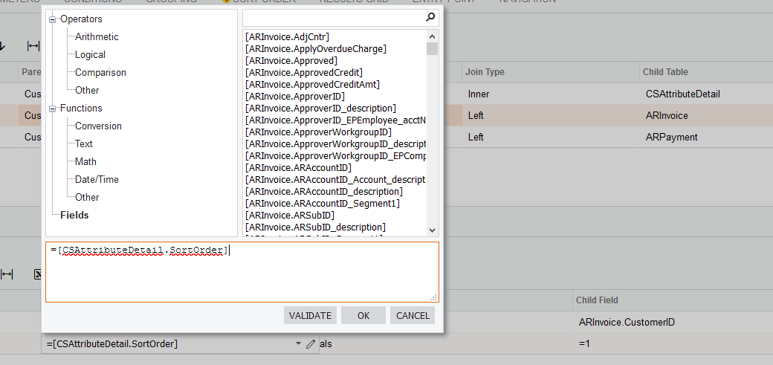This screenshot has width=773, height=365.
Task: Select the Arithmetic operators category
Action: (97, 37)
